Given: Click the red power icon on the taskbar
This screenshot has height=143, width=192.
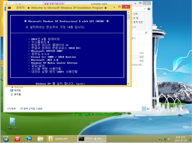Looking at the screenshot, I should pos(17,139).
